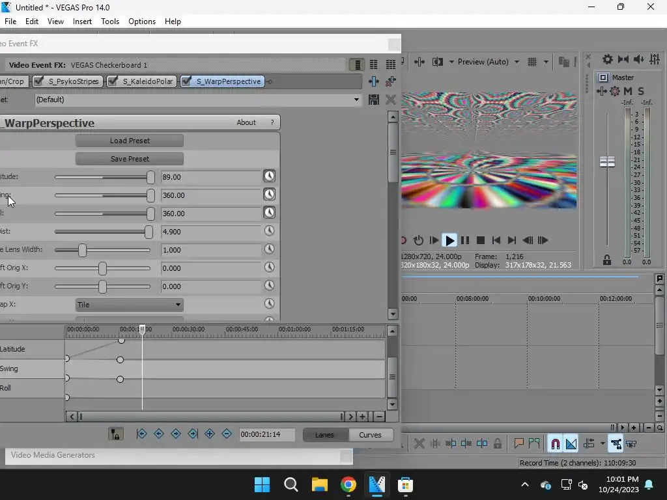Disable the S_PsykoStripes effect checkbox
This screenshot has height=500, width=667.
[38, 81]
